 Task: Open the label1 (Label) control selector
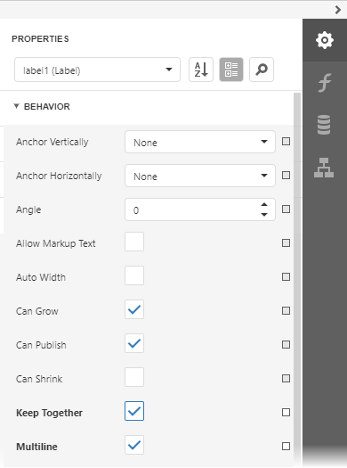(x=97, y=70)
